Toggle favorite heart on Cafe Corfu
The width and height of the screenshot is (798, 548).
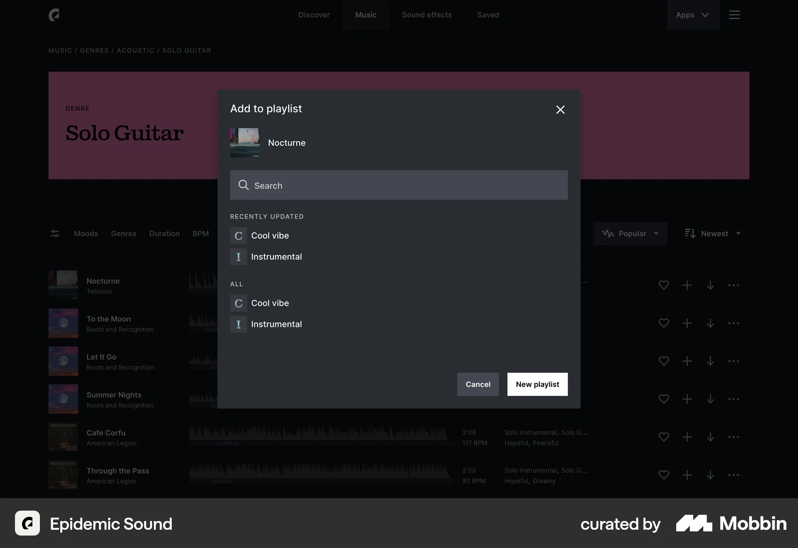pos(664,437)
